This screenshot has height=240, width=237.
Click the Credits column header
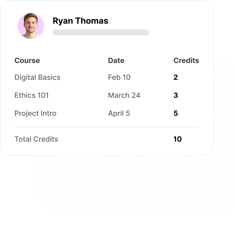tap(186, 60)
